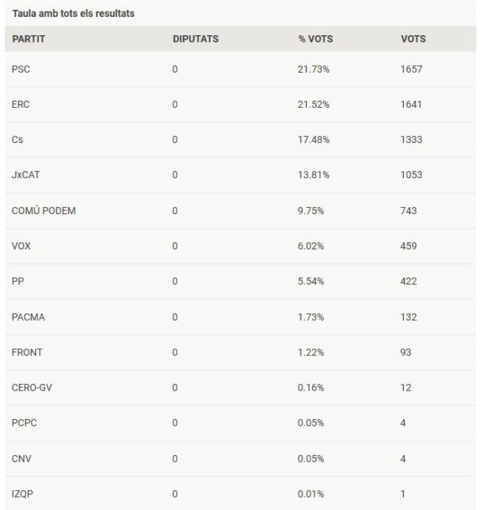Select the CERO-GV party label

32,388
